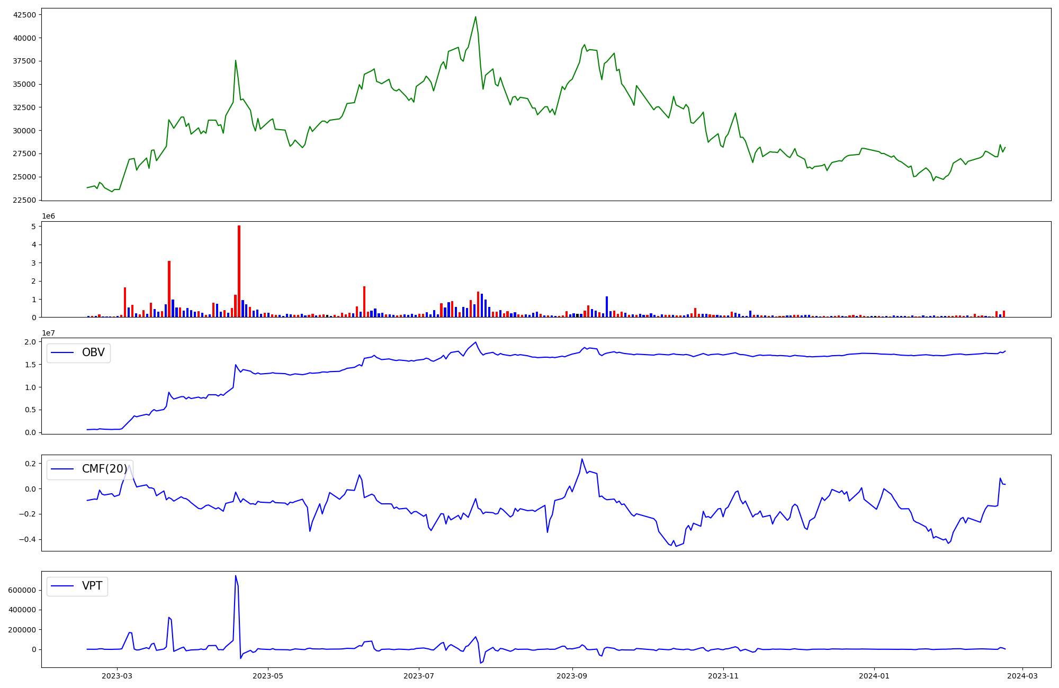Click the tallest red volume bar

pos(239,271)
